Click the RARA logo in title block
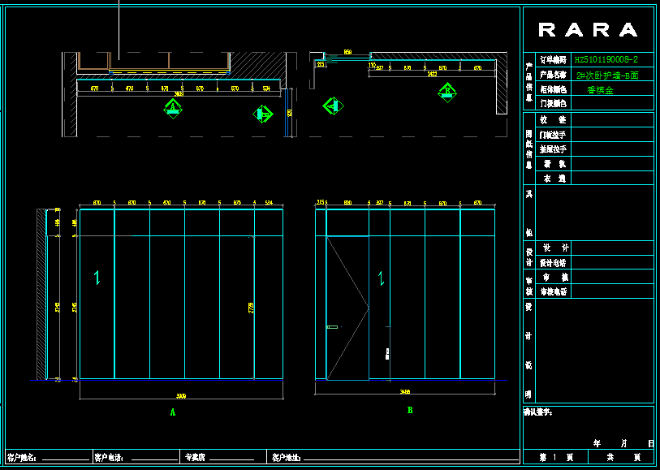 point(588,31)
